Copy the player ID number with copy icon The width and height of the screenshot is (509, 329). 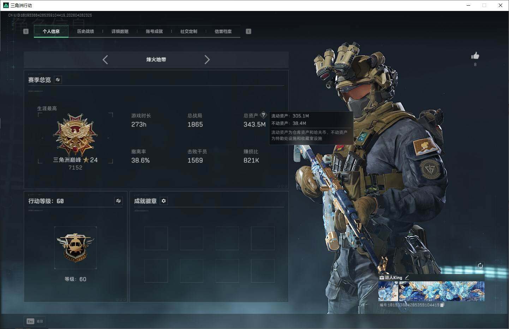442,305
